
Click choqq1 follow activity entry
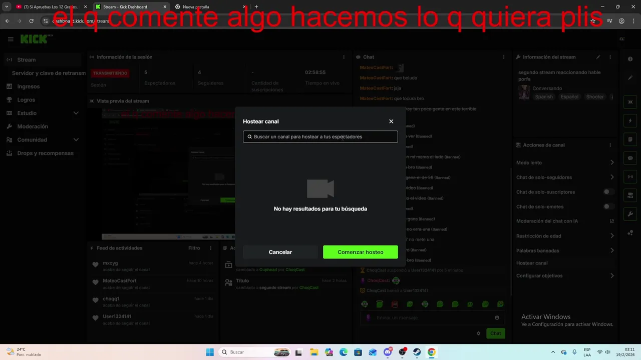153,302
